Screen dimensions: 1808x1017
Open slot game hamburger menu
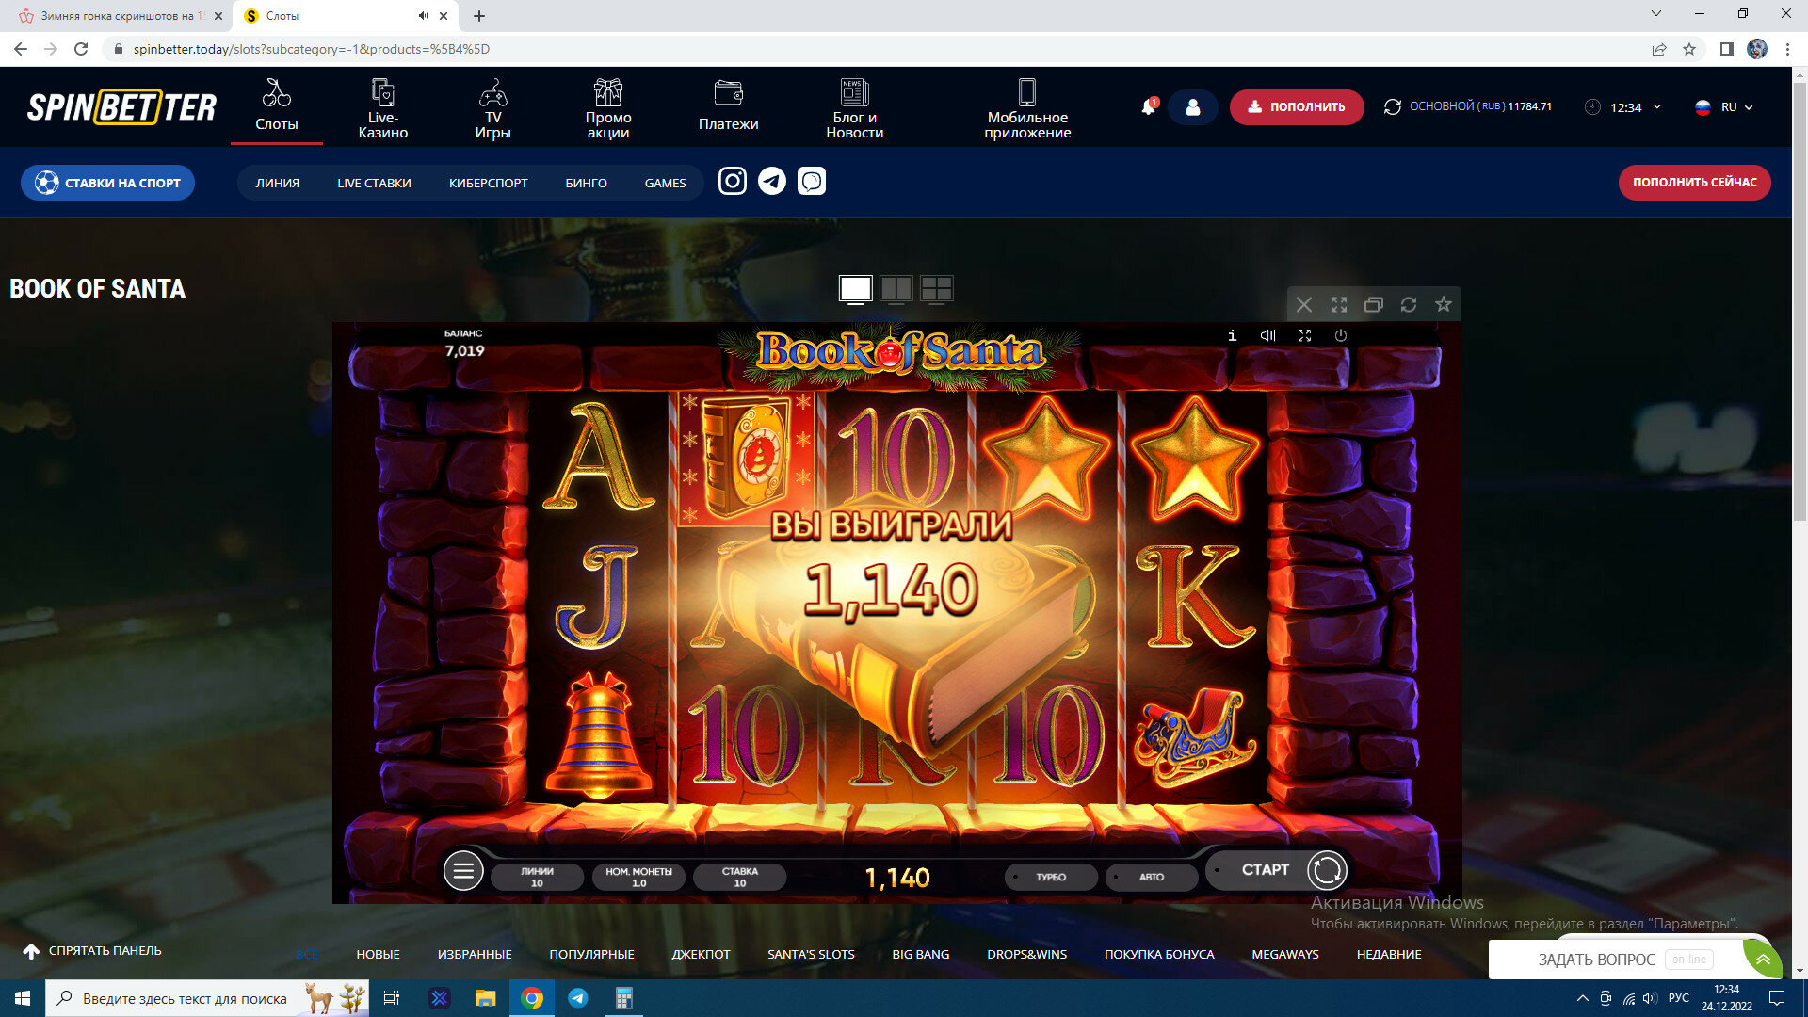coord(463,871)
